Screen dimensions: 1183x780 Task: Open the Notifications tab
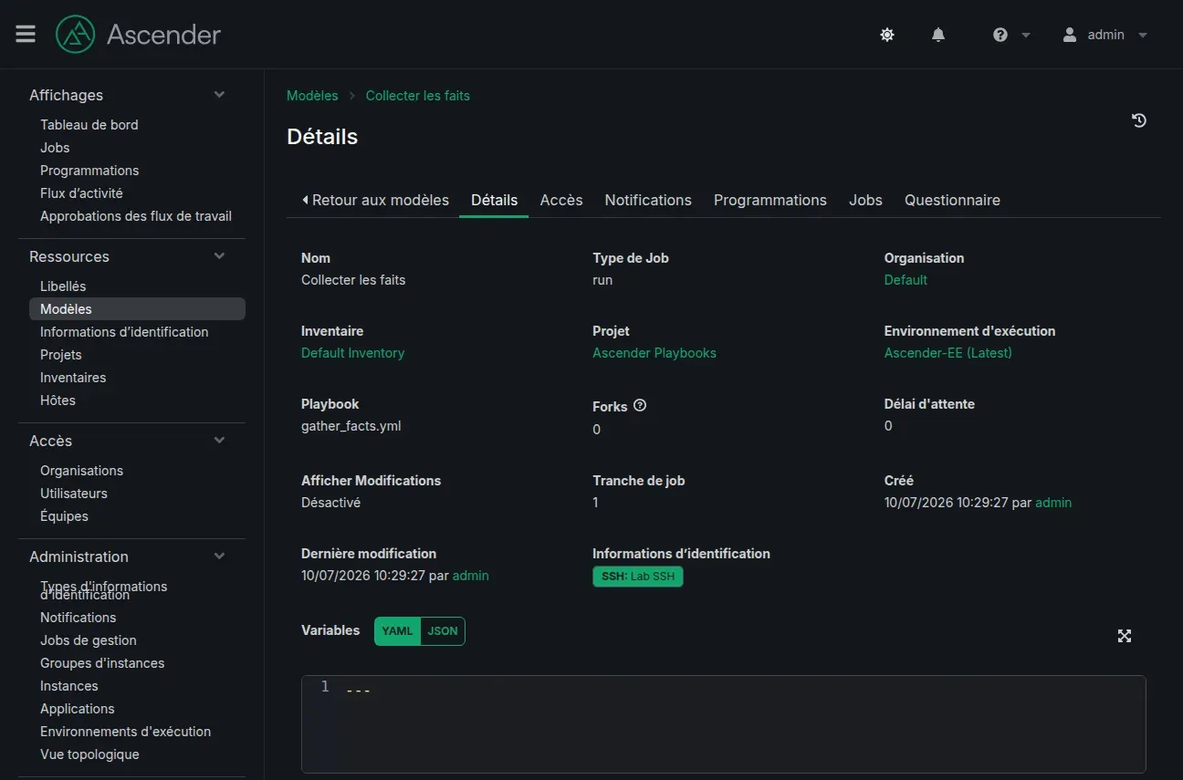648,200
